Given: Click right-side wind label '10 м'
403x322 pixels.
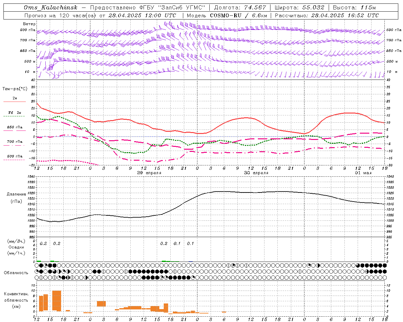Looking at the screenshot, I should click(x=391, y=72).
